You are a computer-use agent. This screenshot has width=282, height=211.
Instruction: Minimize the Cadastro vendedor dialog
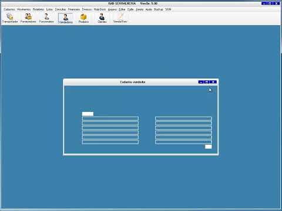[201, 82]
